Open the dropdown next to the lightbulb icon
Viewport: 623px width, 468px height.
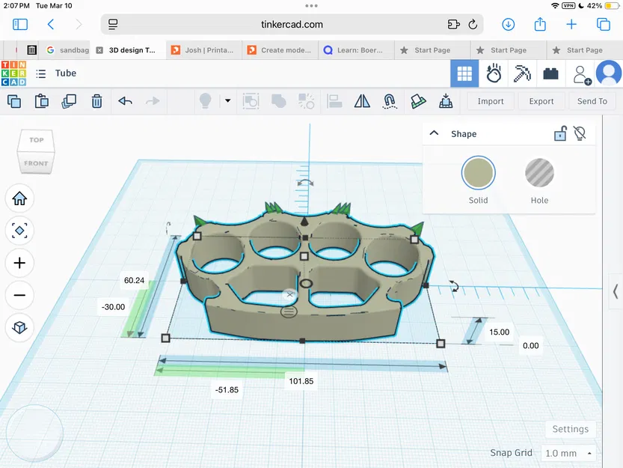tap(229, 100)
